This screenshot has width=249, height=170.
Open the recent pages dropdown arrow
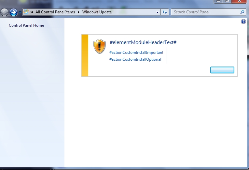tap(20, 12)
